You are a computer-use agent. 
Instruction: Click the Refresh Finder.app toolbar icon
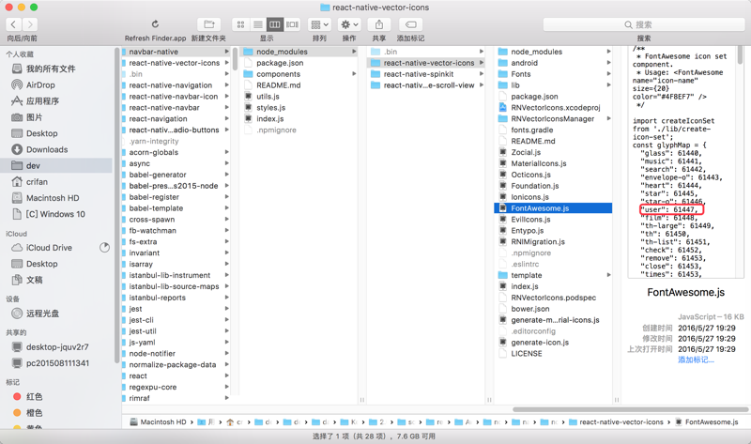pyautogui.click(x=155, y=24)
